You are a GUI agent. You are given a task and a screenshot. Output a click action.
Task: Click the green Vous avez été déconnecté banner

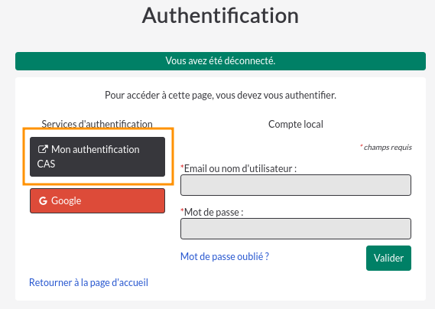pyautogui.click(x=220, y=61)
